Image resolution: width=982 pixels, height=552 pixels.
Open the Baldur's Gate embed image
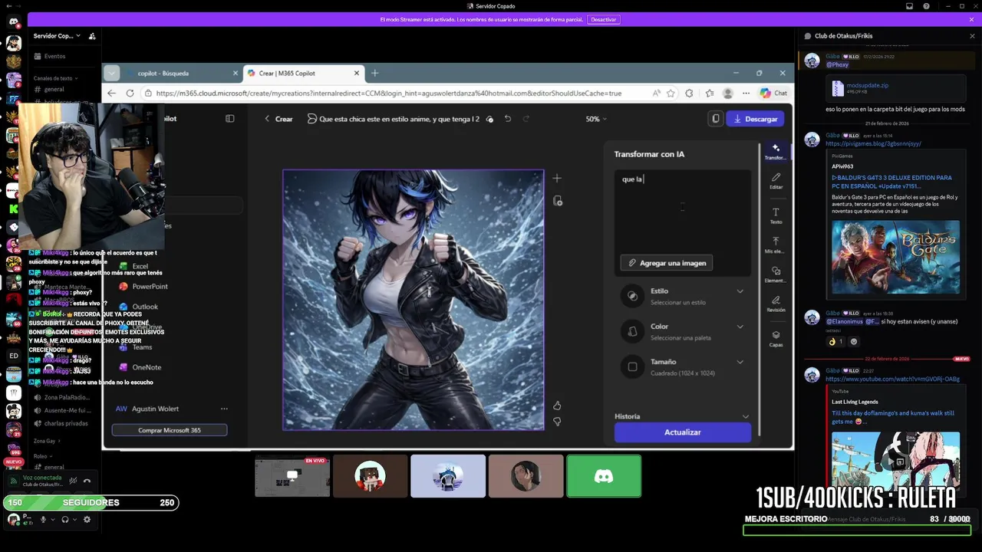pyautogui.click(x=895, y=257)
